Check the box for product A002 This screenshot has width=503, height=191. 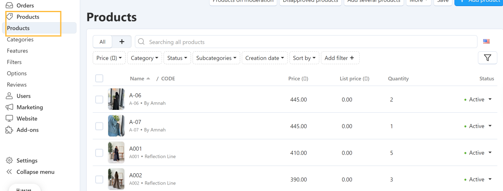99,179
